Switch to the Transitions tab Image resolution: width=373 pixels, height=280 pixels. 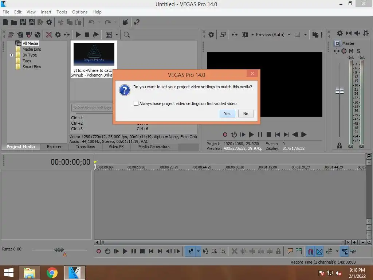[x=85, y=147]
